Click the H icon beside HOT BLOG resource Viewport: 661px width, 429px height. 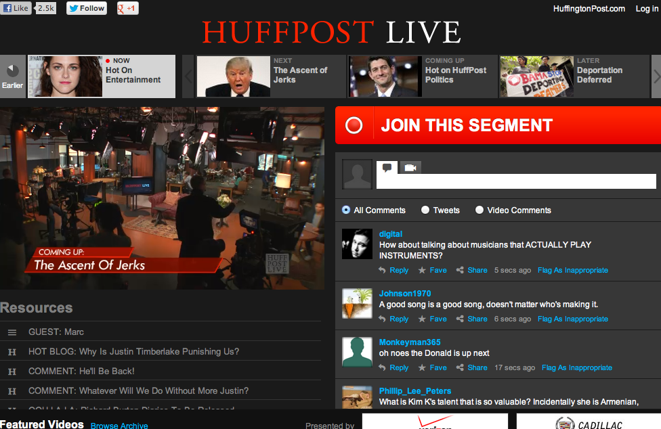(12, 352)
